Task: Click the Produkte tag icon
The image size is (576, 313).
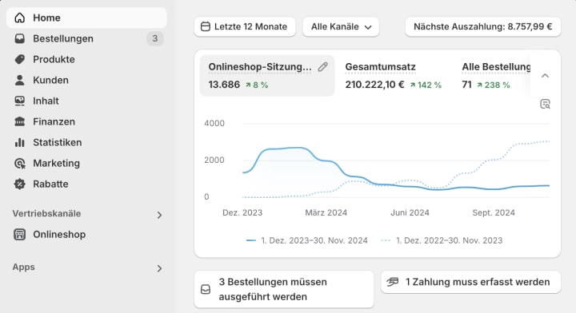Action: coord(20,59)
